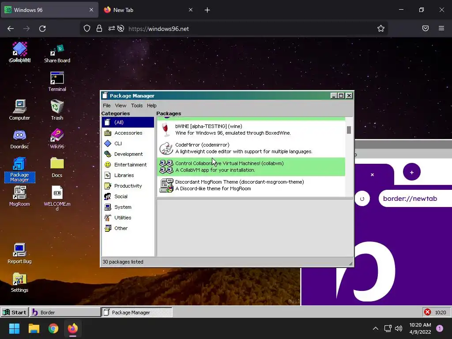
Task: Select the Social category
Action: pyautogui.click(x=128, y=196)
